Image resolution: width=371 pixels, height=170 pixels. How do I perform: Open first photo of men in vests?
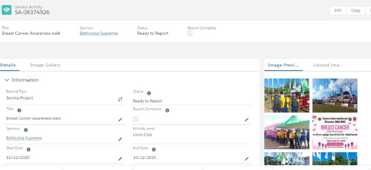pos(286,95)
